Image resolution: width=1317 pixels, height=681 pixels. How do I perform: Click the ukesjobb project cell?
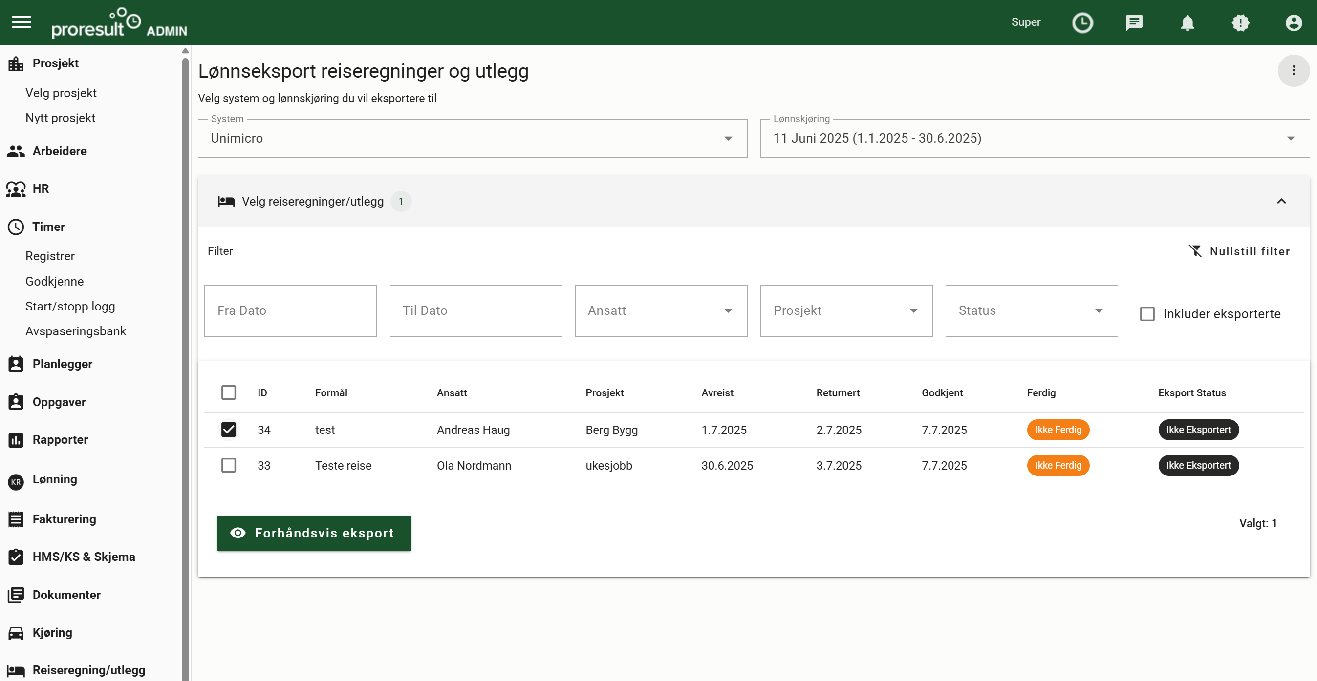[x=608, y=465]
